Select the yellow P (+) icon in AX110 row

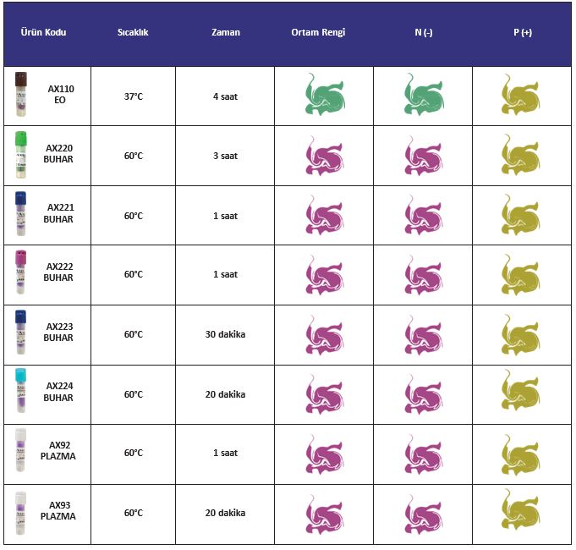click(520, 95)
